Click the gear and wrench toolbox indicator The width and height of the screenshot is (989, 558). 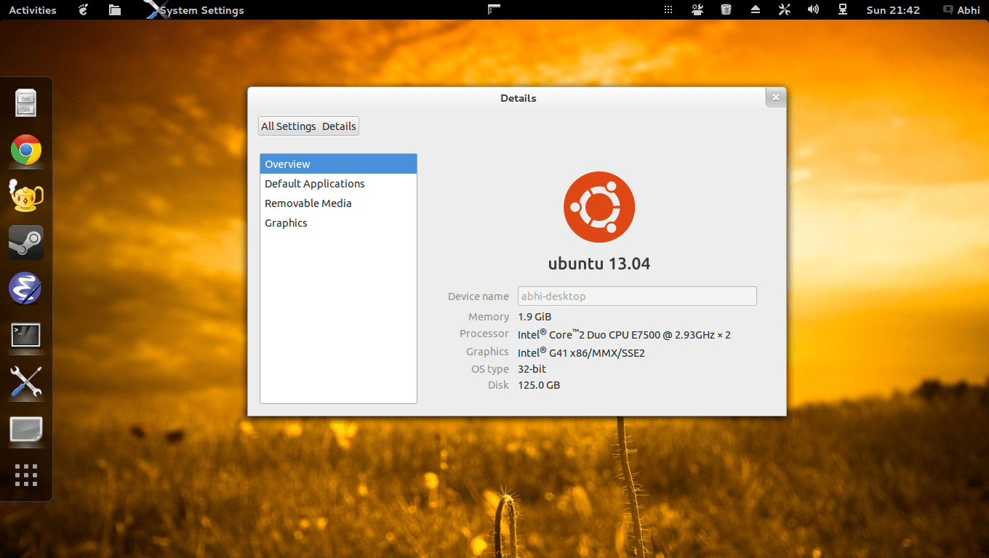[697, 9]
